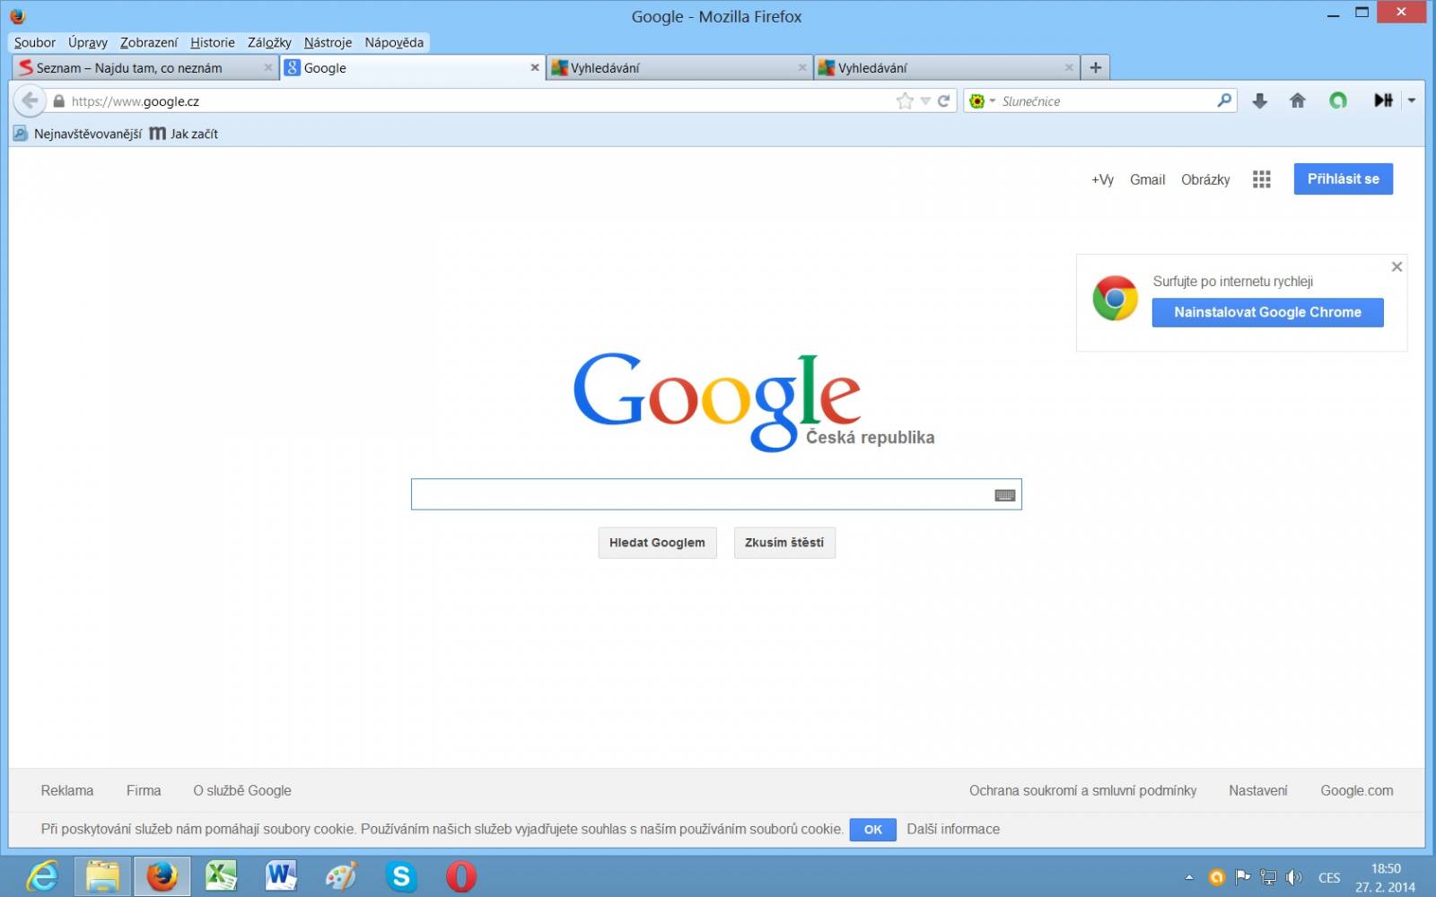Close the Google tab

click(x=535, y=67)
